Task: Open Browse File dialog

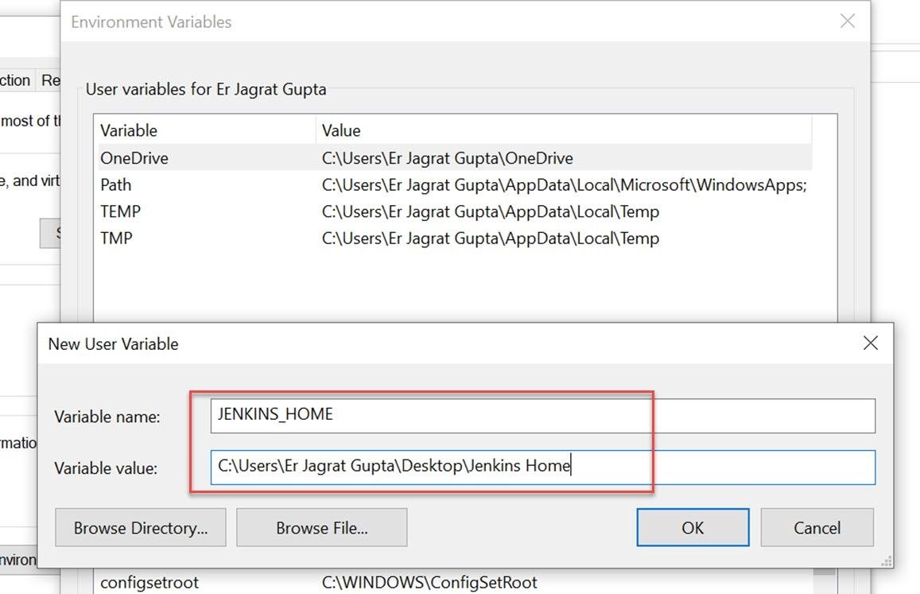Action: (x=322, y=527)
